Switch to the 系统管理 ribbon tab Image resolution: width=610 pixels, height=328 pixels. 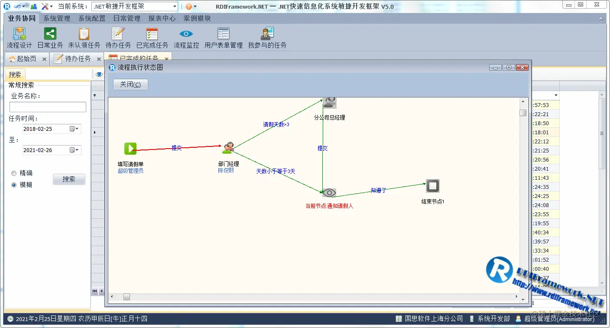click(57, 18)
